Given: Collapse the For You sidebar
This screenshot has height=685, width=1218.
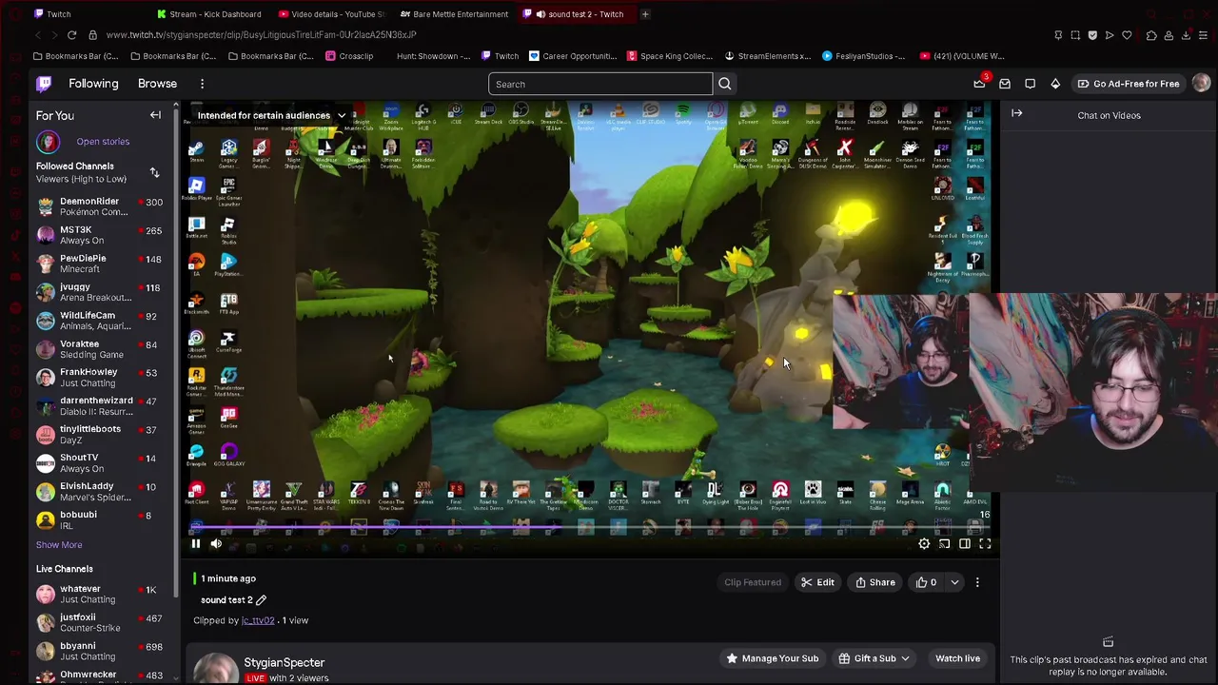Looking at the screenshot, I should pyautogui.click(x=155, y=115).
